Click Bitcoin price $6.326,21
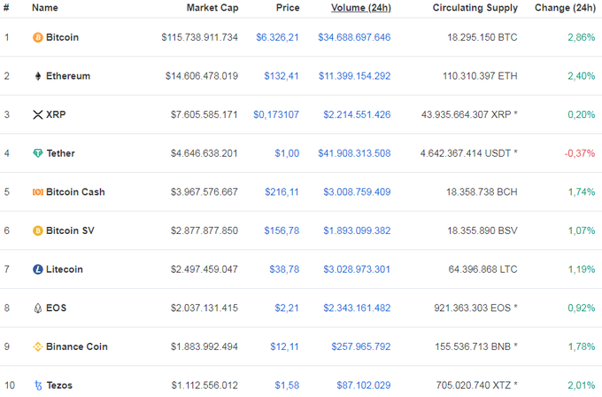Image resolution: width=602 pixels, height=397 pixels. 277,37
